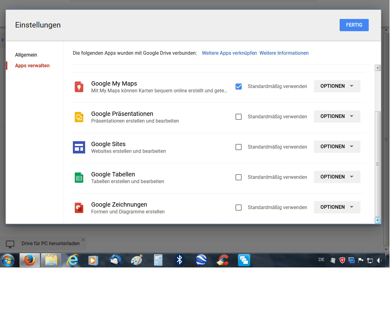Click the DE language indicator in the tray

click(x=321, y=260)
